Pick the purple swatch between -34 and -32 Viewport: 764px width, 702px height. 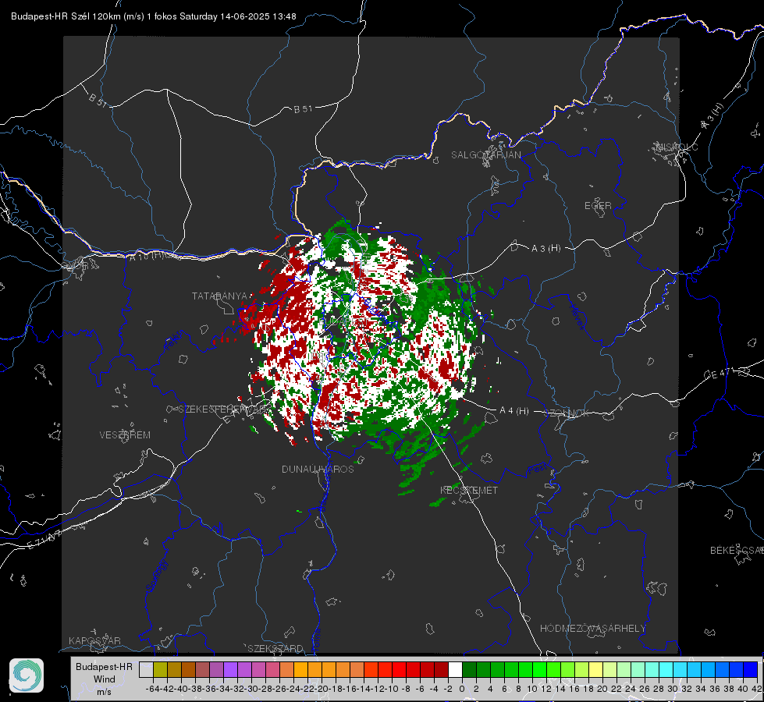pos(230,669)
